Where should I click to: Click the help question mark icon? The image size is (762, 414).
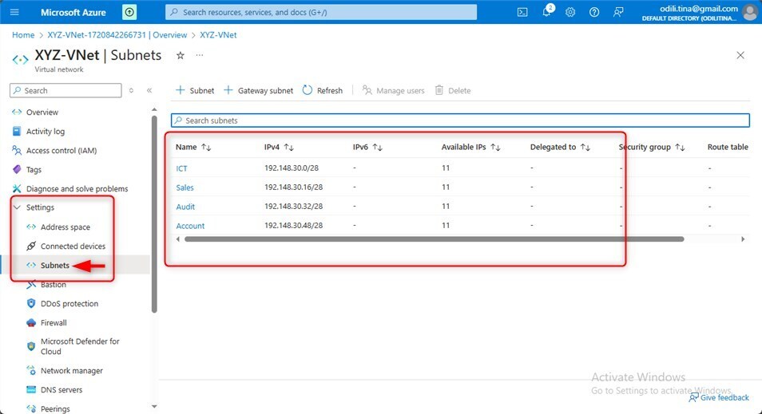(594, 12)
